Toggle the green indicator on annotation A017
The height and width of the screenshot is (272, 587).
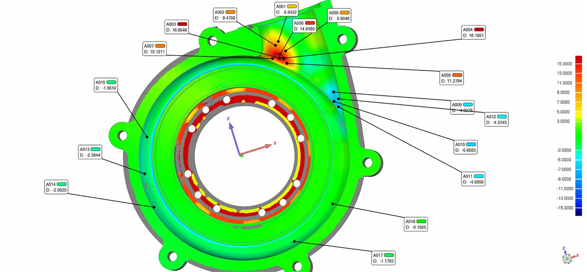389,254
